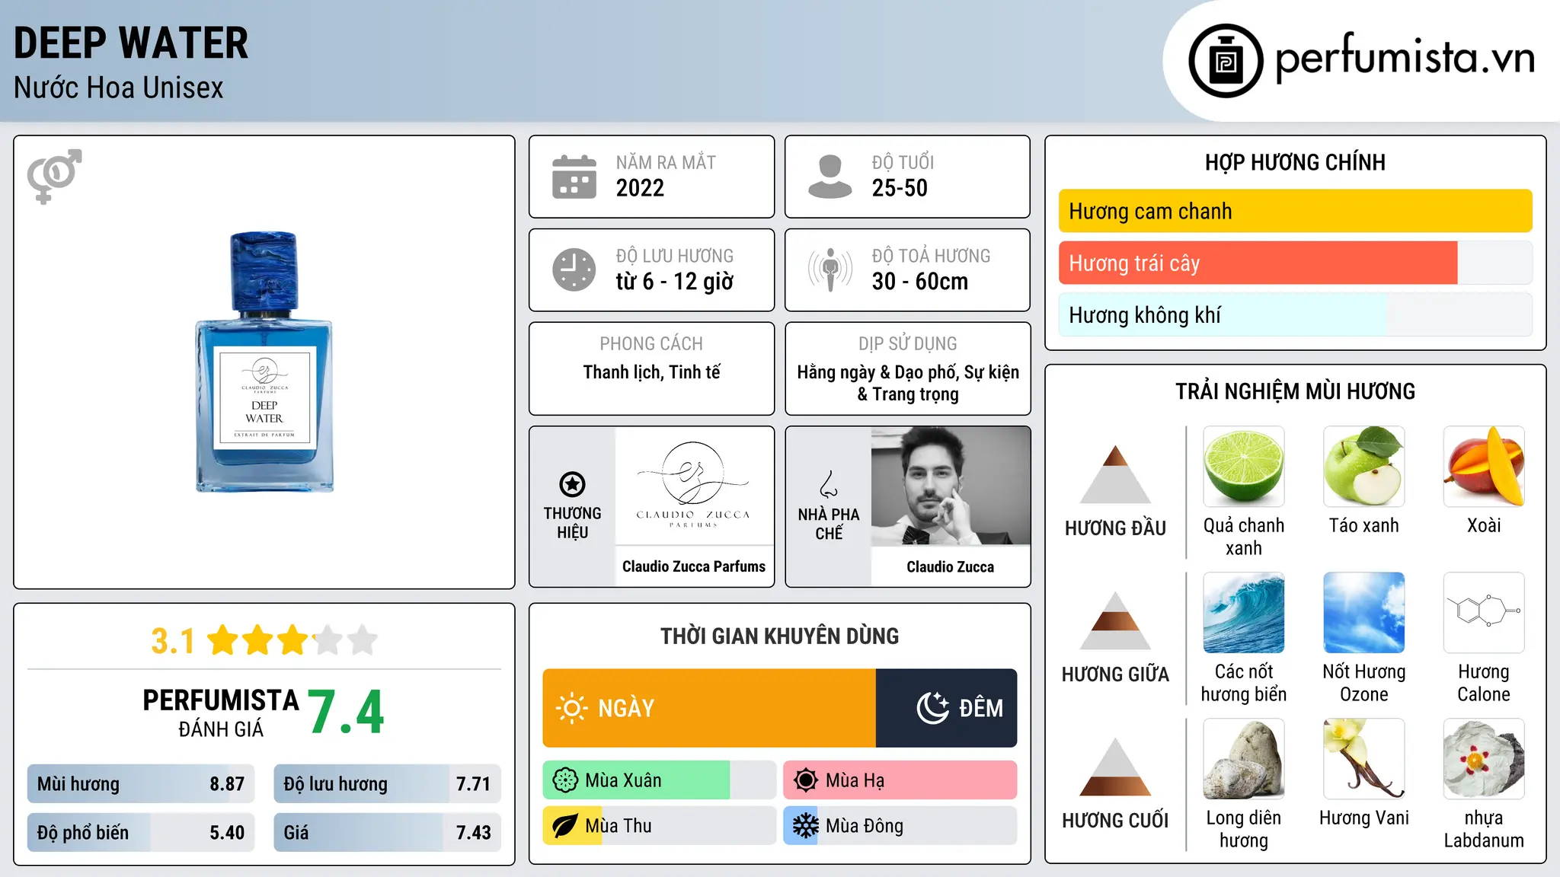Click the person icon beside Độ tuổi

point(830,177)
